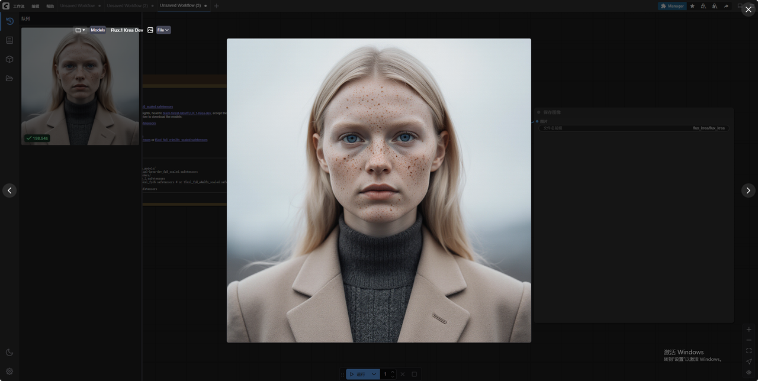The height and width of the screenshot is (381, 758).
Task: Open the 编辑 menu
Action: (36, 6)
